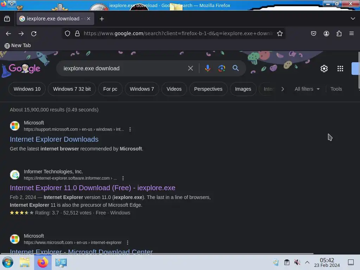Go forward with the browser forward arrow
Image resolution: width=360 pixels, height=270 pixels.
[x=21, y=33]
